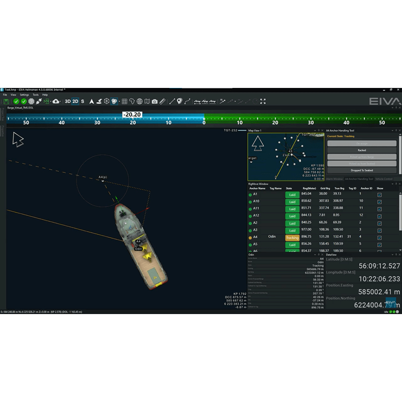The image size is (402, 402).
Task: Open A4 Anchor Handling Tool panel dropdown
Action: tap(392, 131)
